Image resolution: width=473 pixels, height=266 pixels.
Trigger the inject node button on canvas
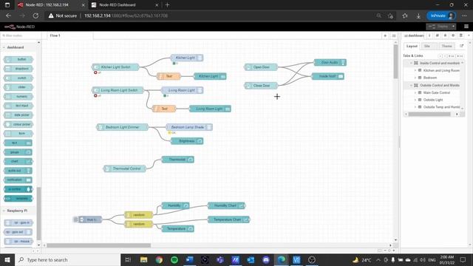[75, 219]
